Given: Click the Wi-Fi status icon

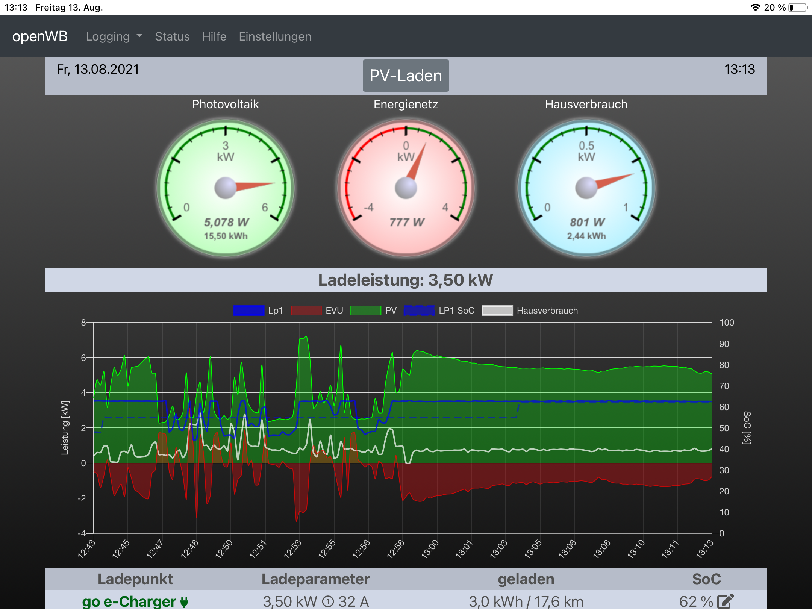Looking at the screenshot, I should click(x=755, y=8).
